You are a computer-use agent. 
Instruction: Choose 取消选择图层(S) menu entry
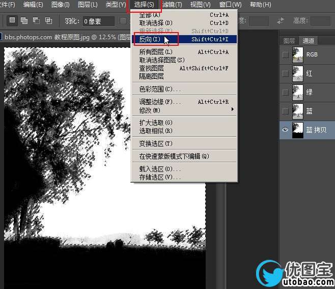(x=184, y=60)
